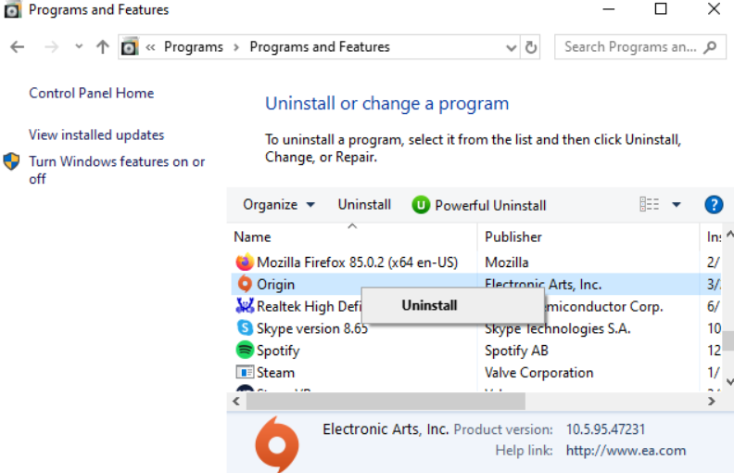Change the list view layout icon
The height and width of the screenshot is (473, 734).
point(650,205)
